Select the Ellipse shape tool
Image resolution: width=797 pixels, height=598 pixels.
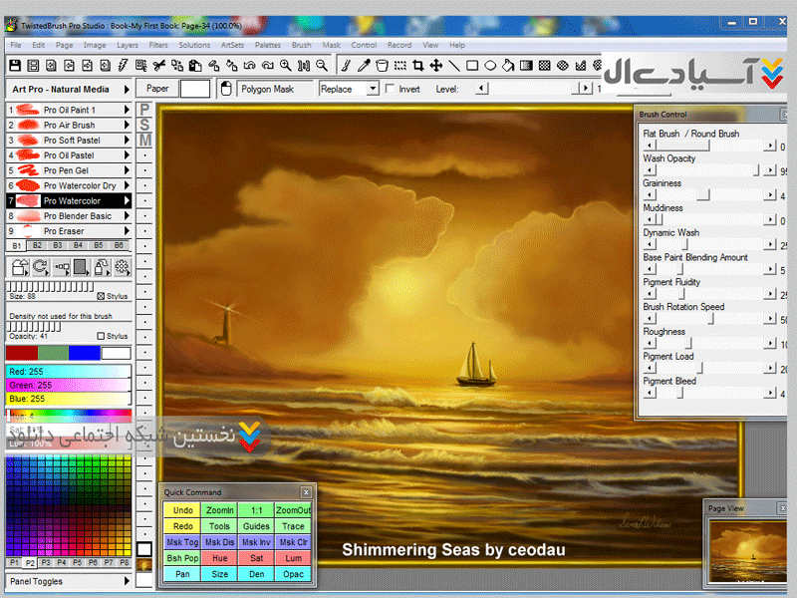point(490,66)
